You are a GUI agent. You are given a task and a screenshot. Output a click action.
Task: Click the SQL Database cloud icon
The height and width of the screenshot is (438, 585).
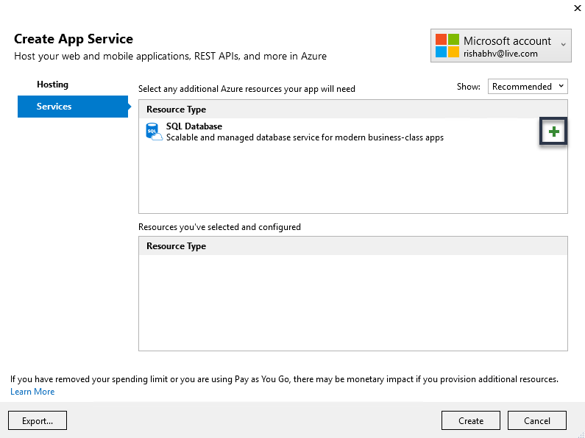point(154,132)
